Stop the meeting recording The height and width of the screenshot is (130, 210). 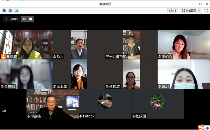click(31, 19)
